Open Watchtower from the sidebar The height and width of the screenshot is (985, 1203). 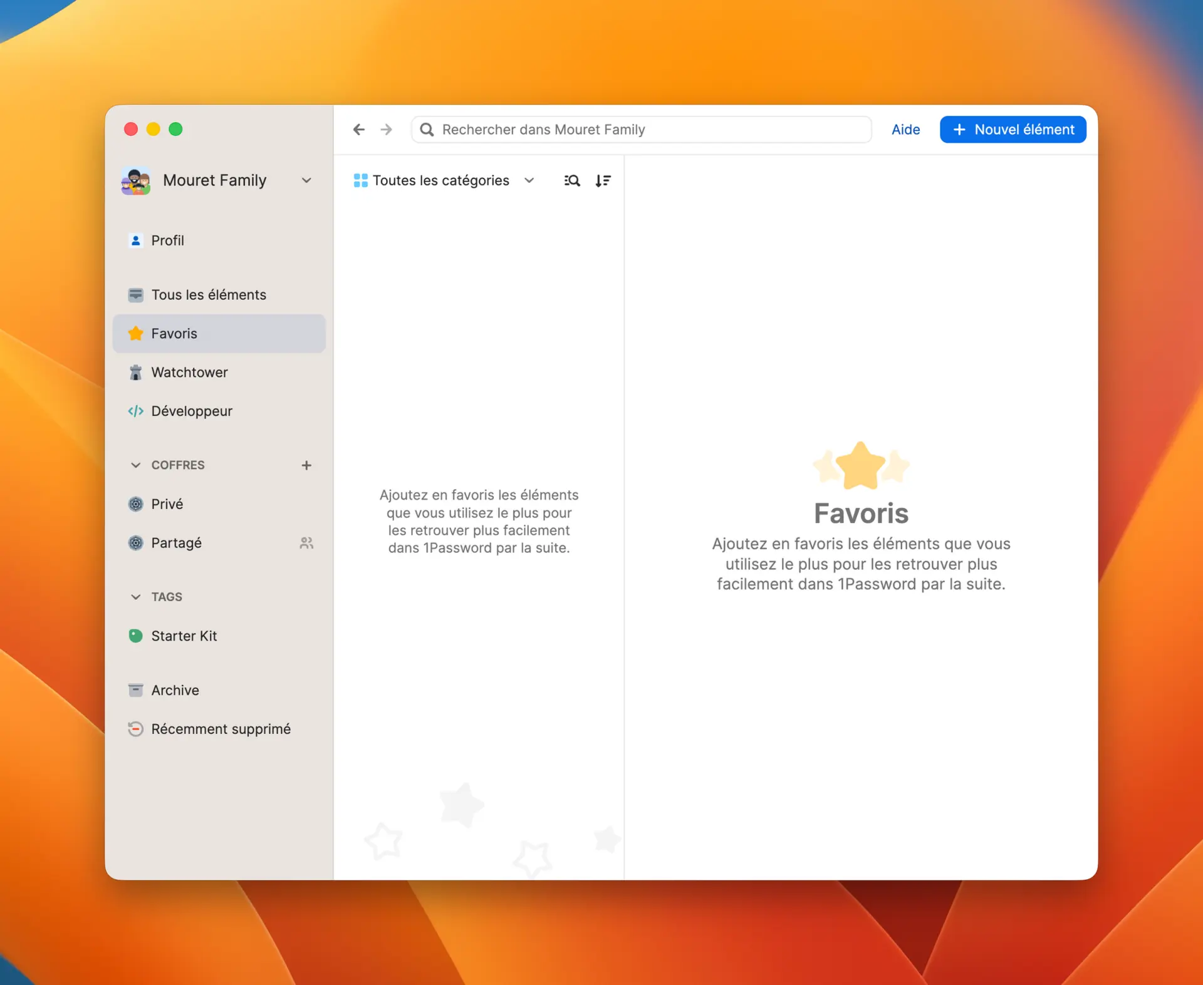point(189,373)
